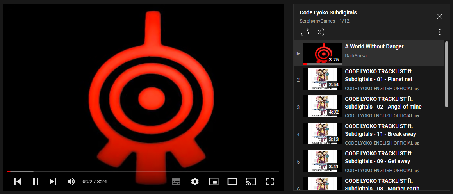This screenshot has width=453, height=194.
Task: Play 01 - Planet net track
Action: click(378, 75)
